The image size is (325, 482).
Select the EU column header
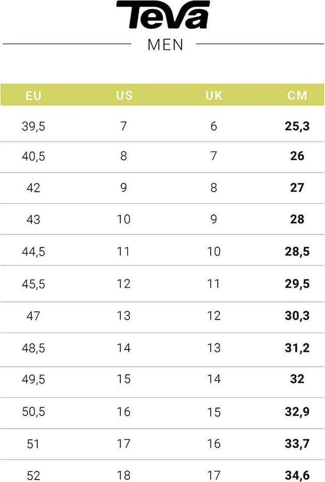click(x=33, y=96)
